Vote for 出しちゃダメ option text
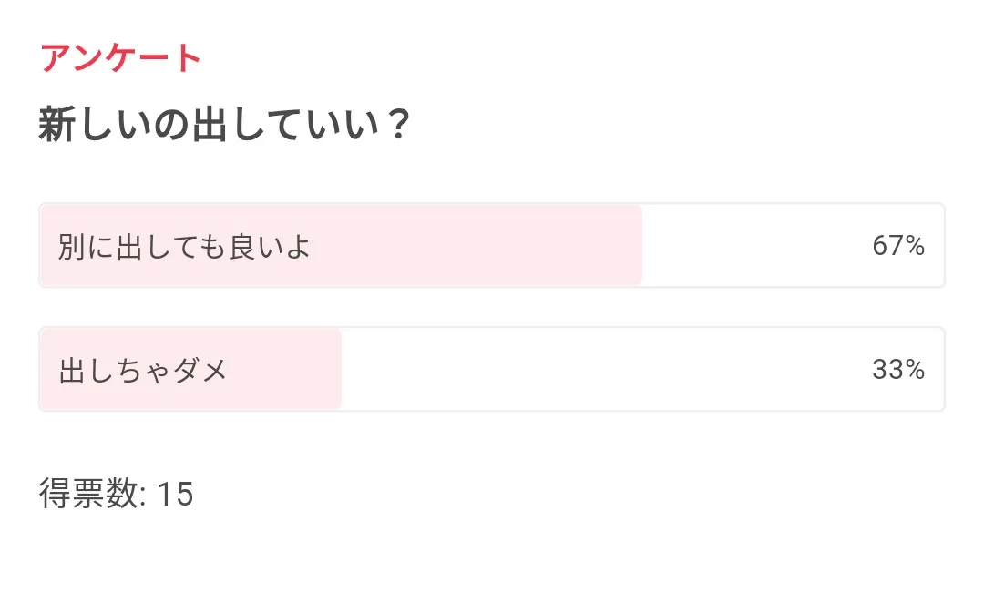 [143, 370]
